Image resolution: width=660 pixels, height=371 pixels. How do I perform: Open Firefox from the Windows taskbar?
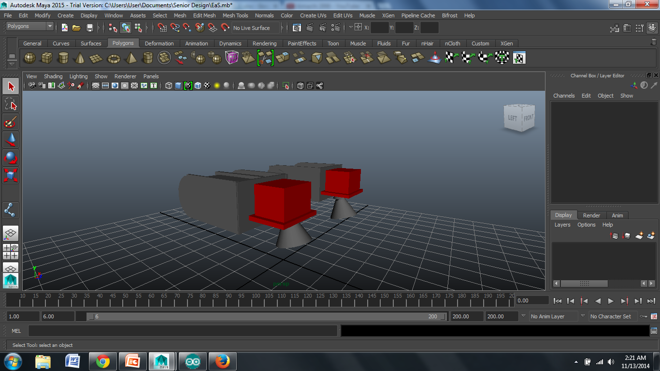[222, 361]
